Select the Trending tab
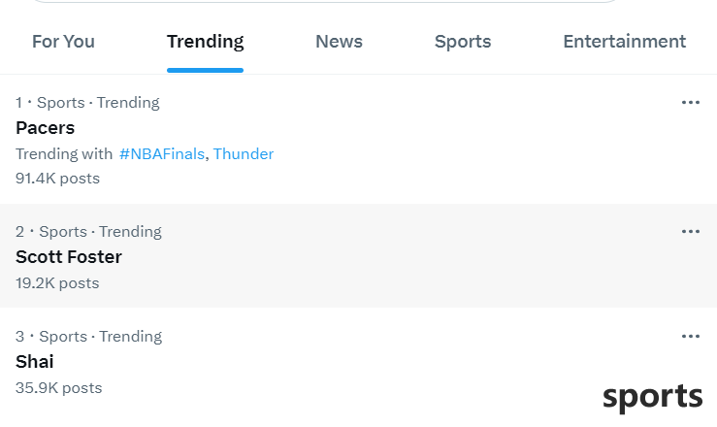Viewport: 717px width, 427px height. pyautogui.click(x=206, y=42)
